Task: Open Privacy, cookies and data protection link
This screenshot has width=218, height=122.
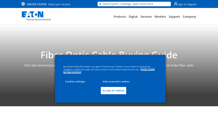Action: click(147, 69)
